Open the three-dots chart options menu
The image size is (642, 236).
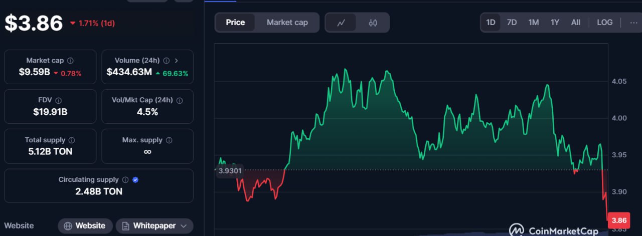[633, 23]
